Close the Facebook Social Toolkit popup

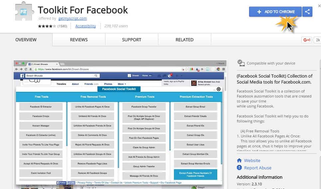[219, 89]
